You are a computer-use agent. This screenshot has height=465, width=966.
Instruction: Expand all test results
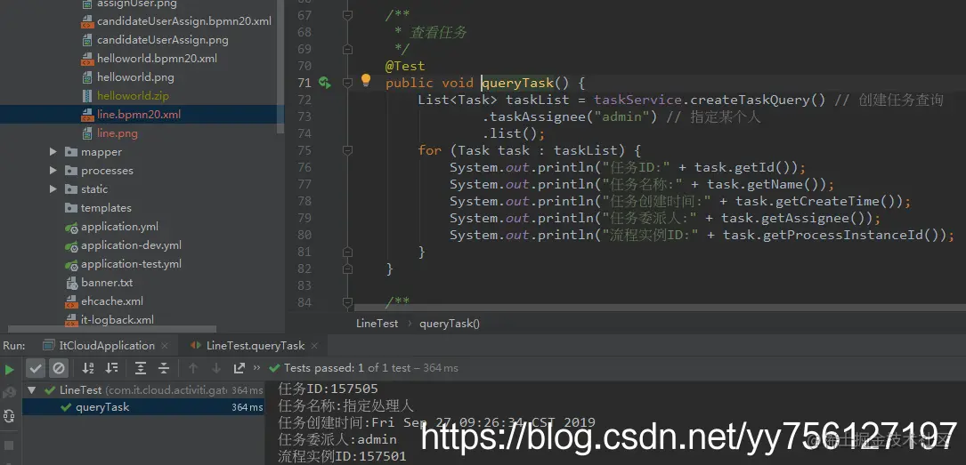141,368
